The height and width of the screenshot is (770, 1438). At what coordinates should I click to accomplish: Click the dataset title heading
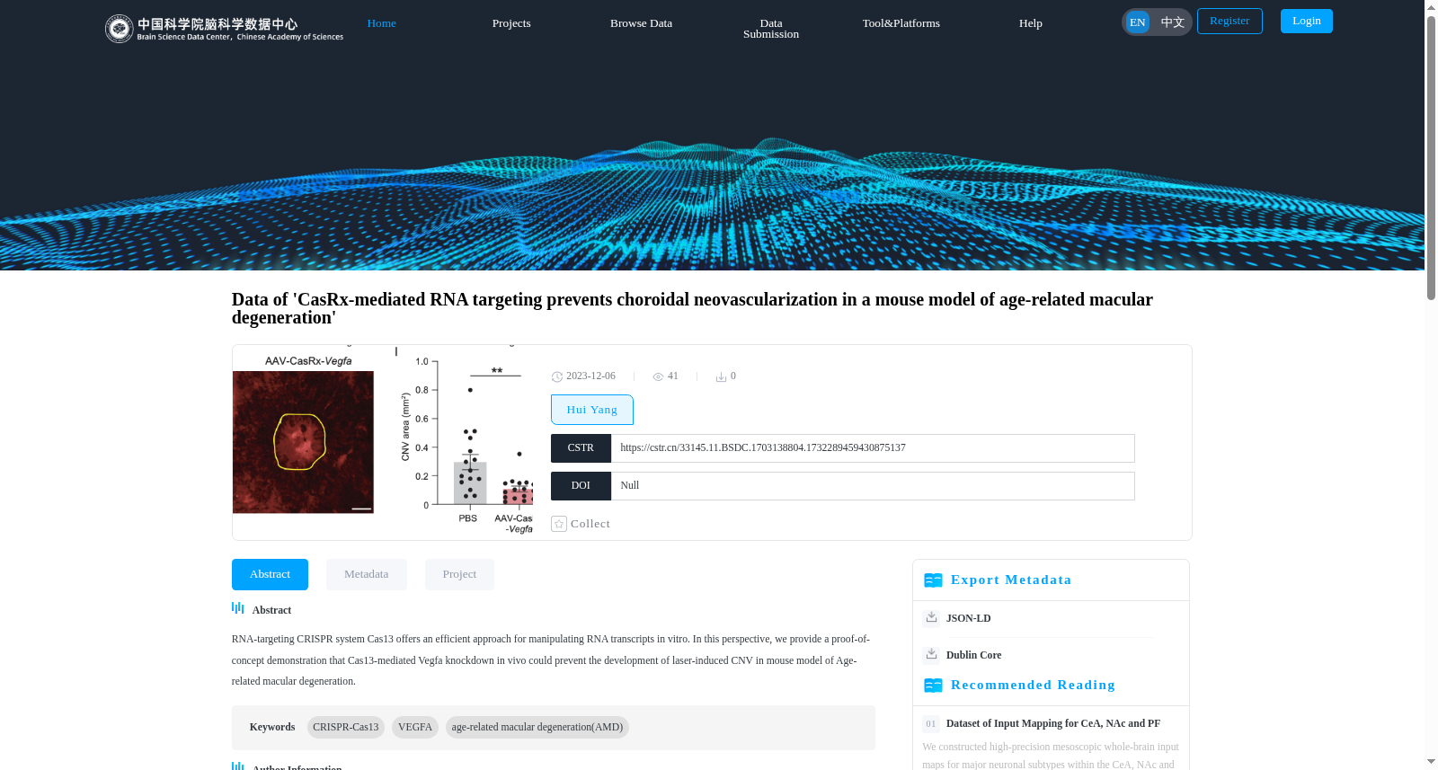tap(692, 308)
